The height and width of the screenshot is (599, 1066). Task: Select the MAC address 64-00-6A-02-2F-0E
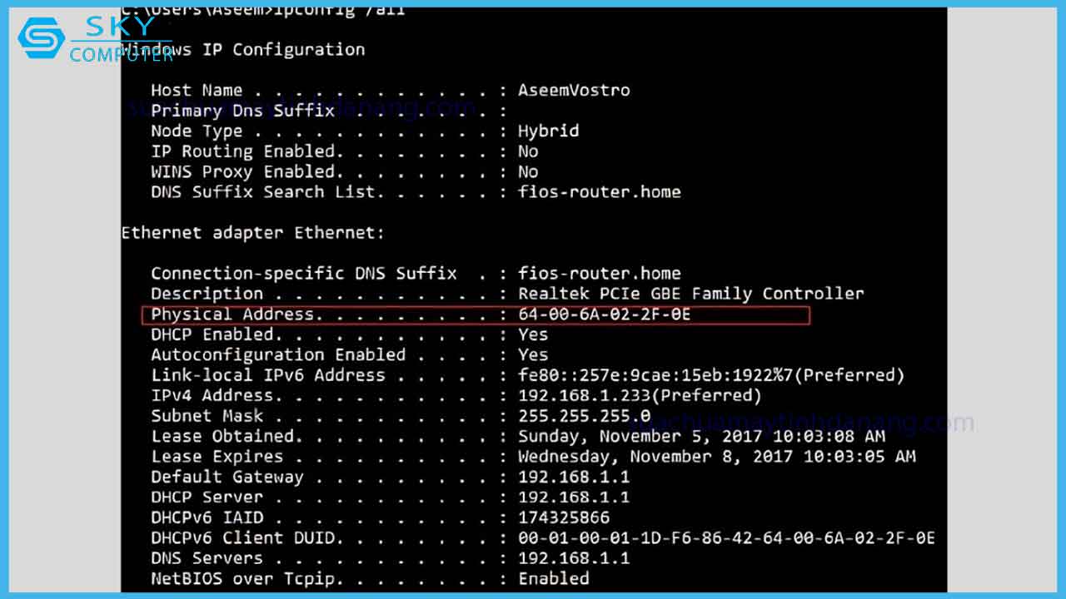604,314
